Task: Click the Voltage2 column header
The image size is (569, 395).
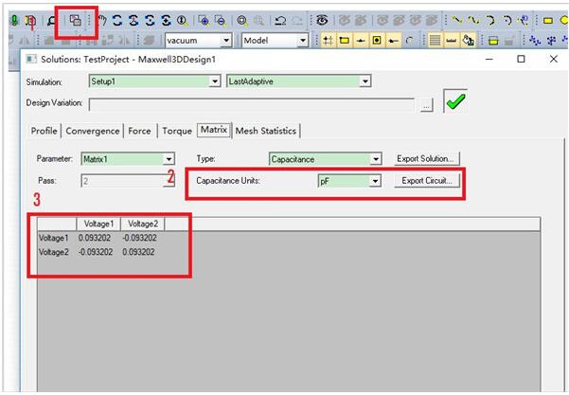Action: pyautogui.click(x=143, y=224)
